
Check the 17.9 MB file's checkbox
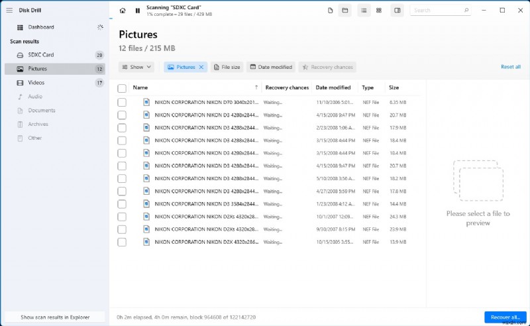click(x=122, y=128)
